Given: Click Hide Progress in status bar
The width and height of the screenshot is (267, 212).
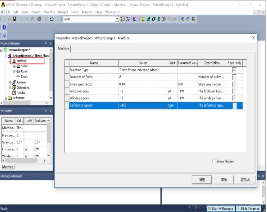Looking at the screenshot, I should coord(249,208).
